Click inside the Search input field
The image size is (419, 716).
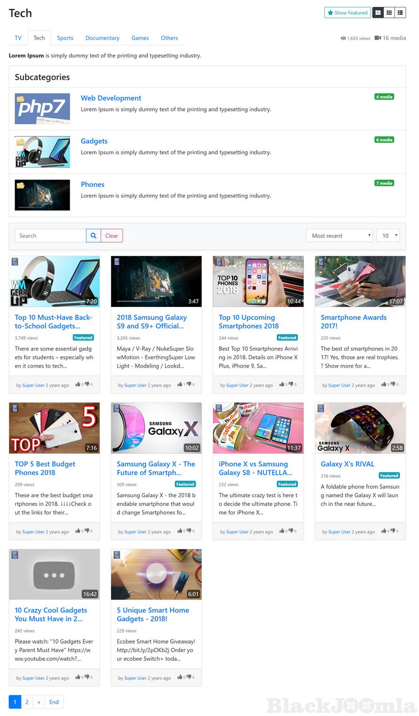[50, 236]
